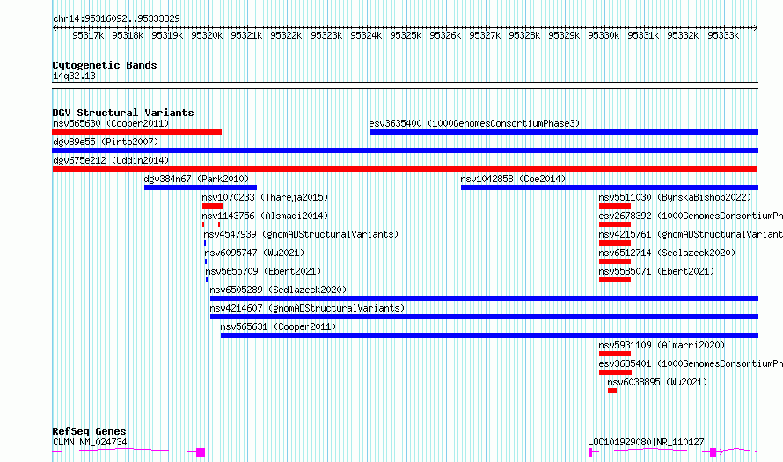The width and height of the screenshot is (783, 462).
Task: Select the esv3635401 red variant bar
Action: tap(615, 372)
